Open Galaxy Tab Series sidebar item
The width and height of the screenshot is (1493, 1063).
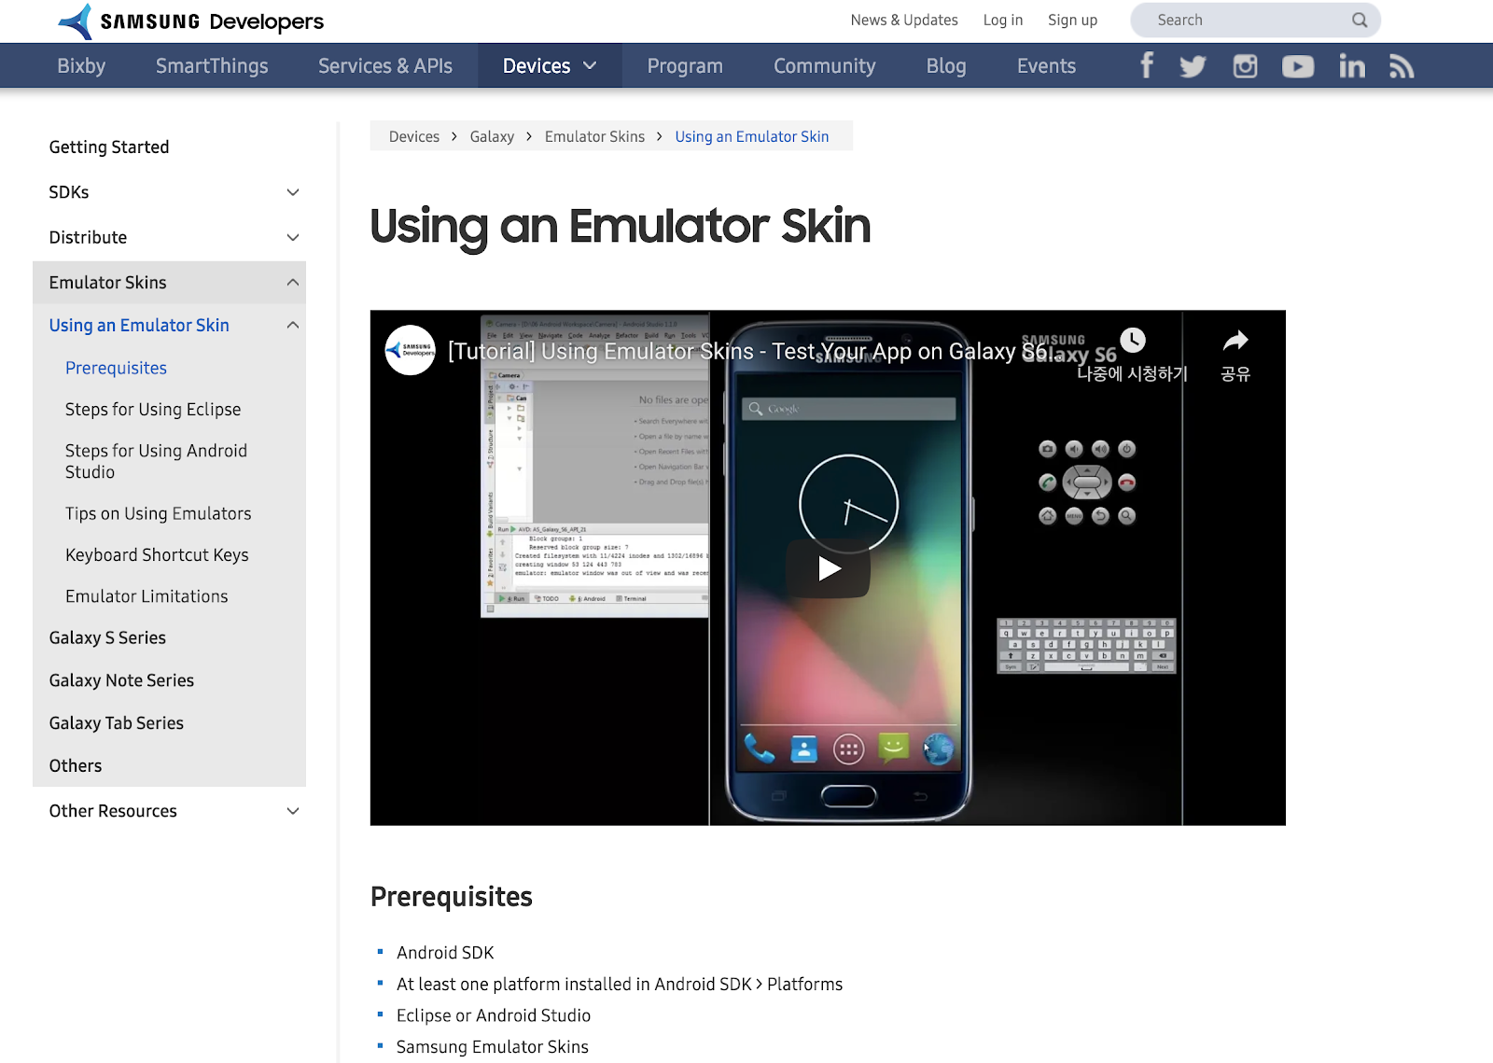[117, 722]
